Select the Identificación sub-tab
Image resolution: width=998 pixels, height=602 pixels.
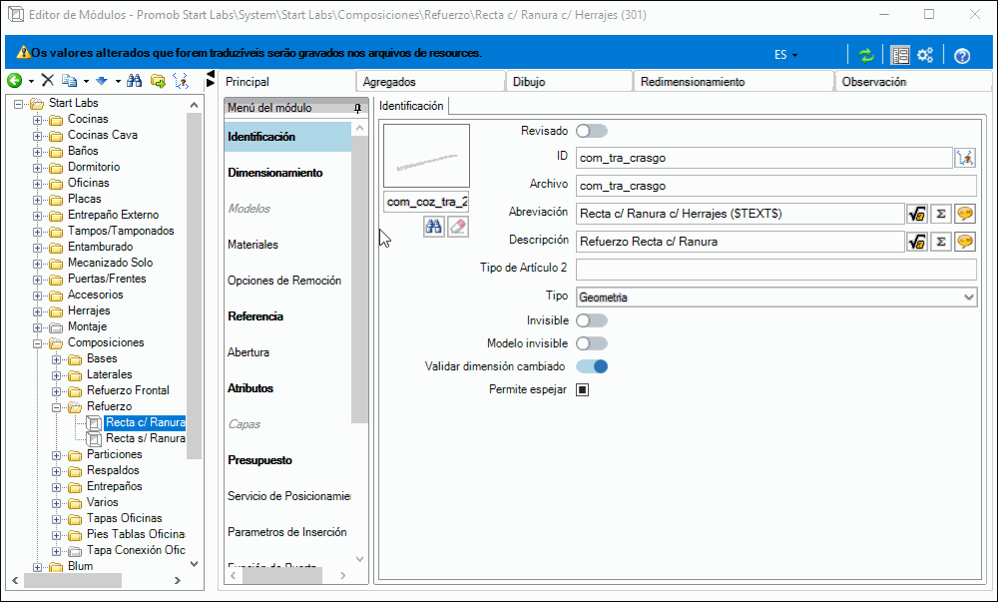pyautogui.click(x=411, y=106)
